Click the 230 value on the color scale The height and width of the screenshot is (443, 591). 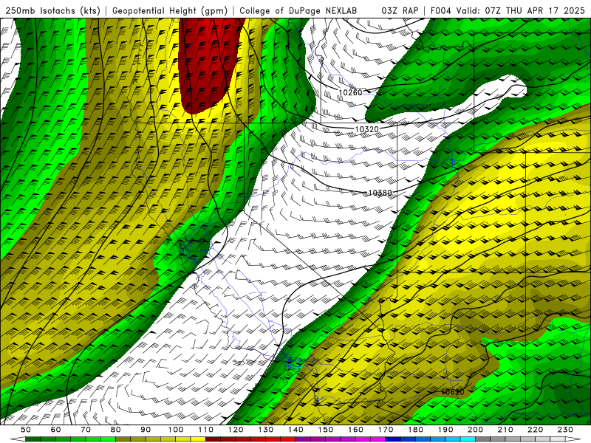coord(565,430)
